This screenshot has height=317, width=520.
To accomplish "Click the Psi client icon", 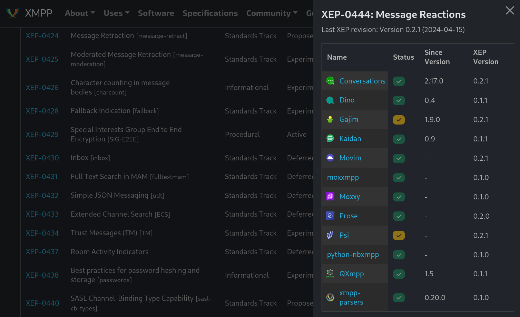I will click(x=330, y=235).
